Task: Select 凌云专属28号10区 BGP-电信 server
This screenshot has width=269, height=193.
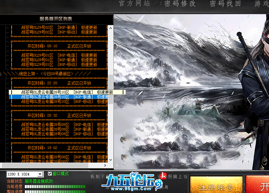Action: (x=67, y=92)
